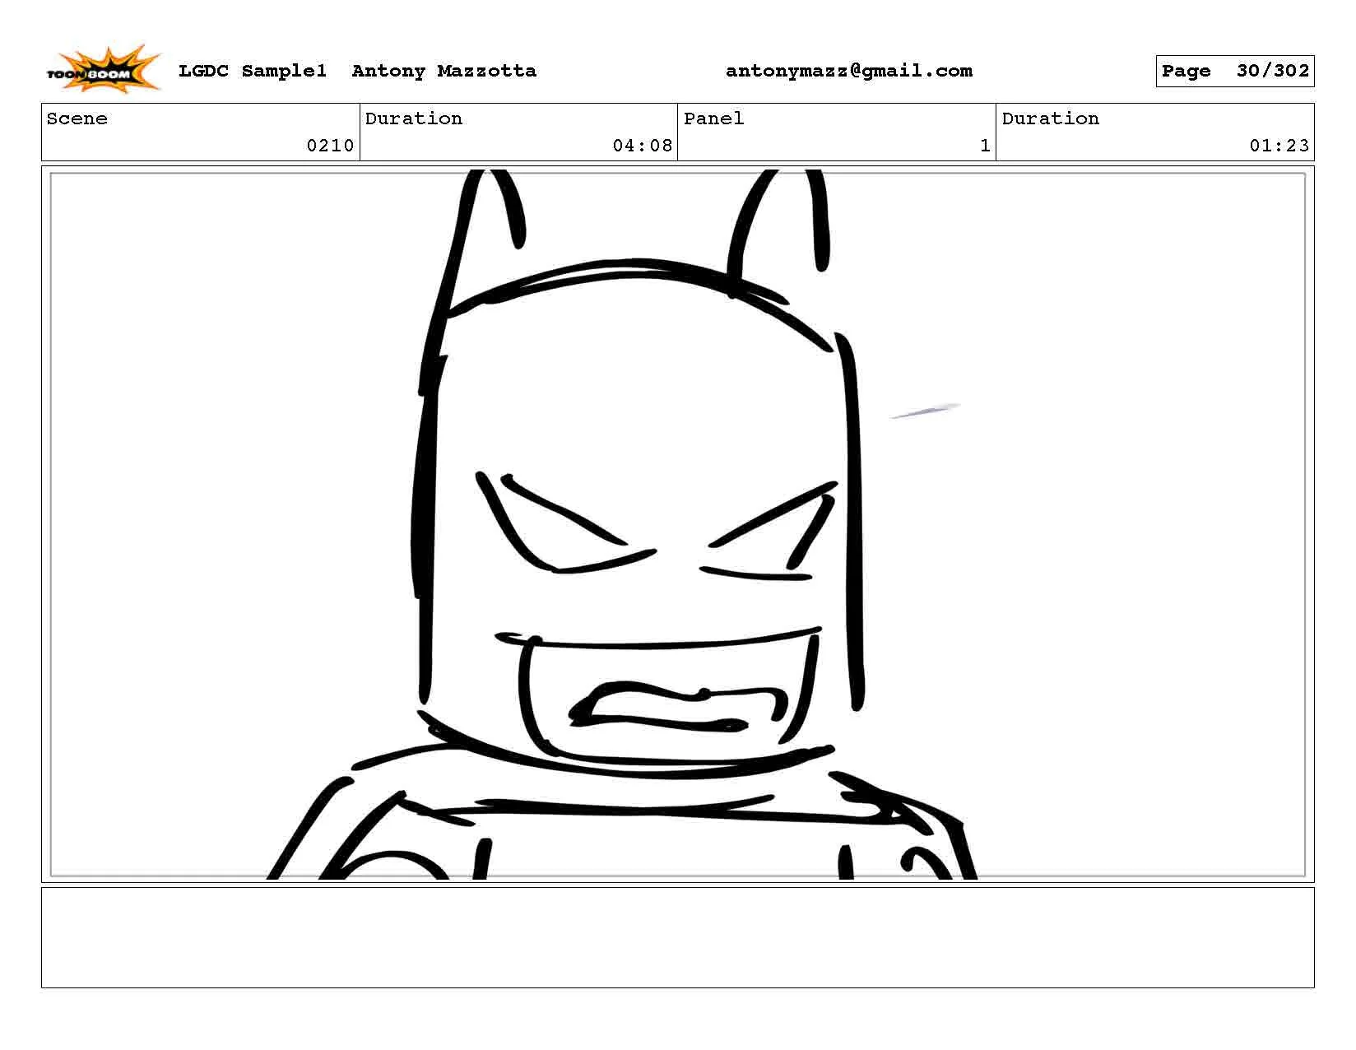
Task: Click the Batman storyboard panel drawing
Action: tap(678, 525)
